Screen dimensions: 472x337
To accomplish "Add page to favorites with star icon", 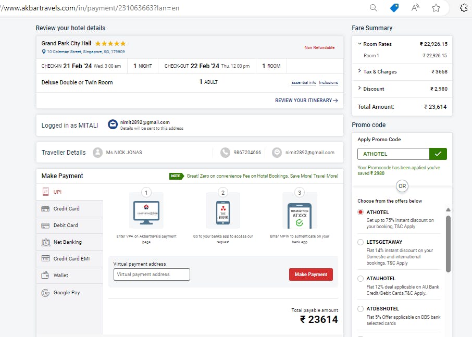I will [x=436, y=8].
